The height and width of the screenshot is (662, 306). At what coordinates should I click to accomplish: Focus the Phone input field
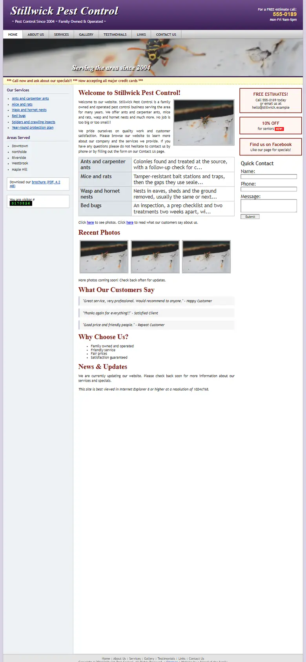[x=269, y=189]
